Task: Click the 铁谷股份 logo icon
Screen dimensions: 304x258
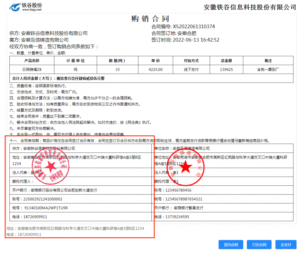Action: pos(14,7)
